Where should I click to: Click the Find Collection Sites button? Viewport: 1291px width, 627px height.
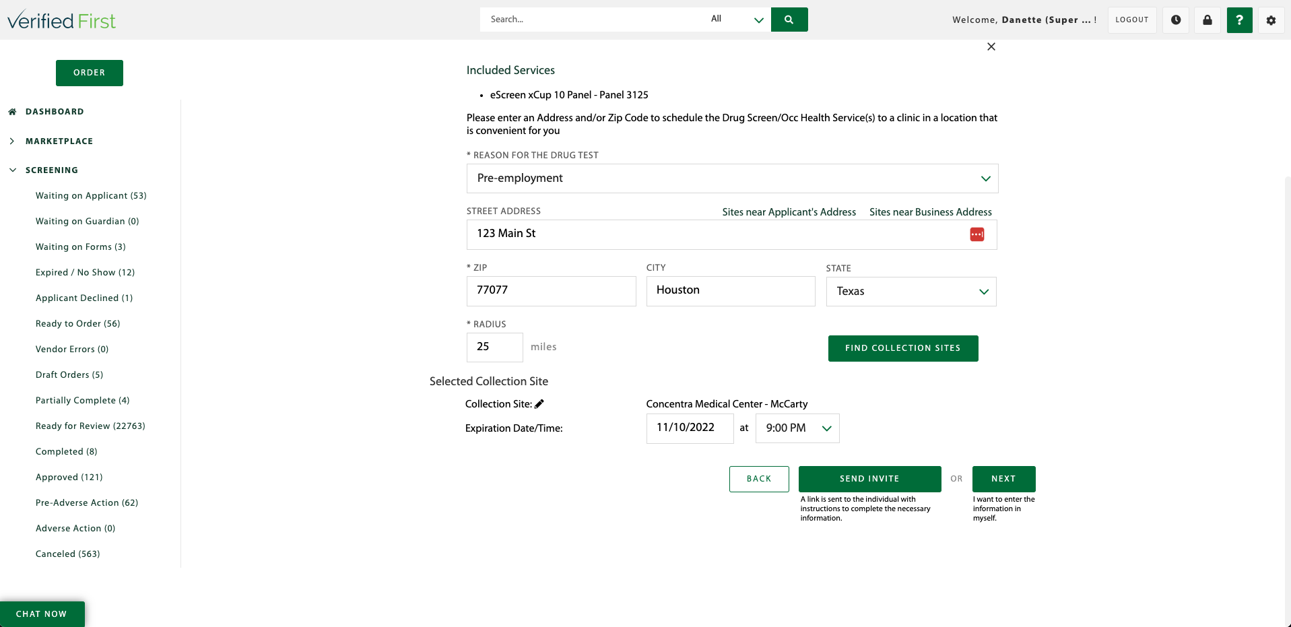click(903, 348)
